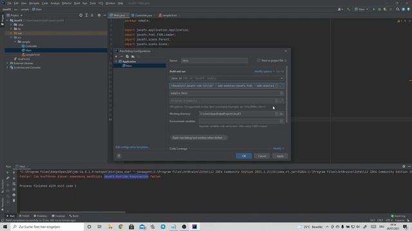412x231 pixels.
Task: Add a new run configuration with plus icon
Action: point(116,56)
